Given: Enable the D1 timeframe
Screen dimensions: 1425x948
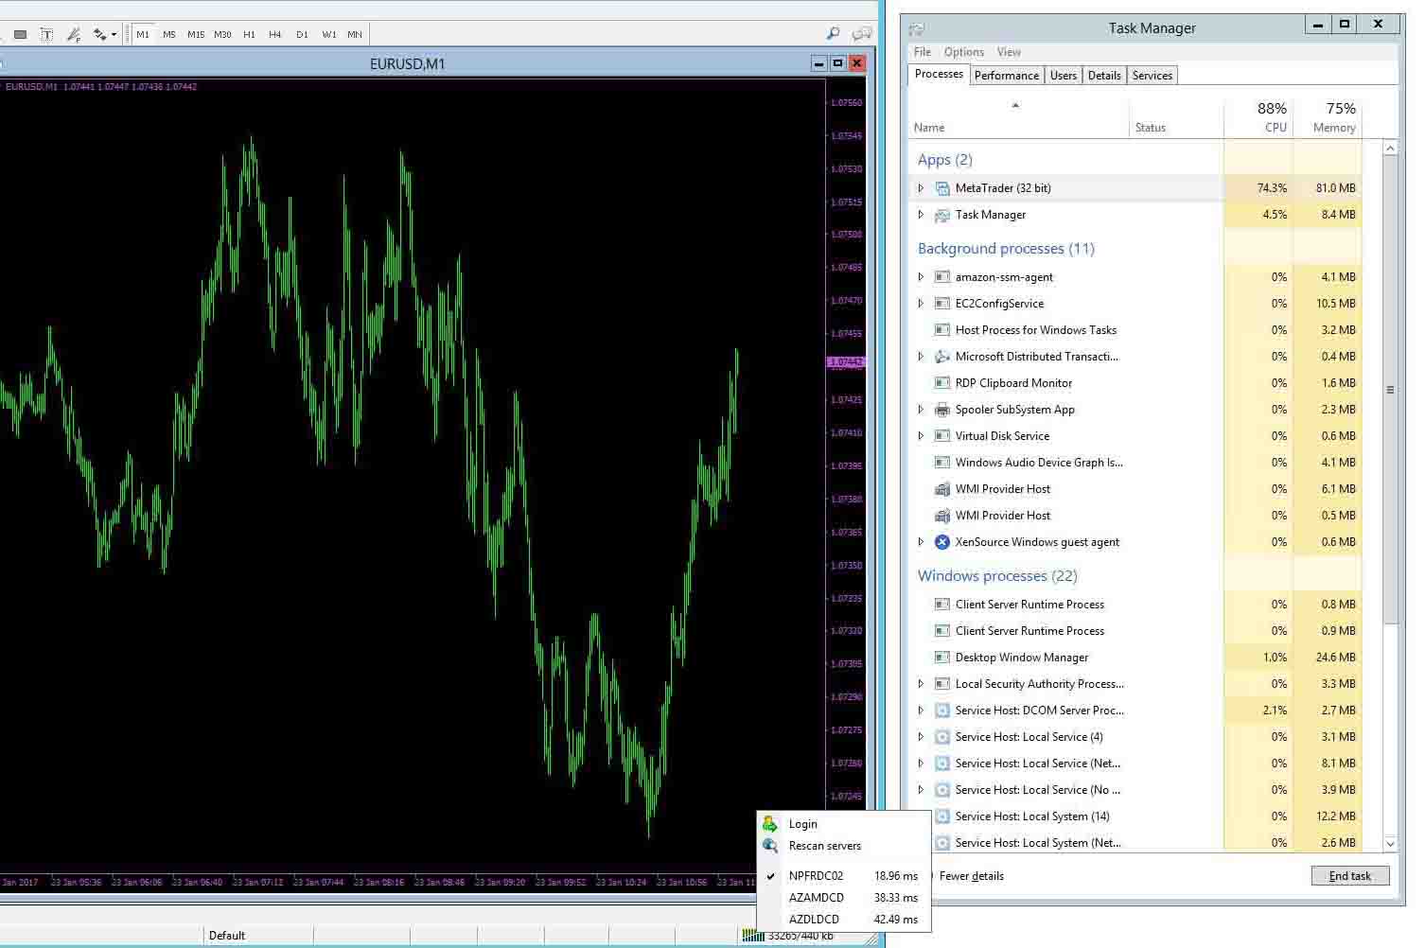Looking at the screenshot, I should [302, 34].
